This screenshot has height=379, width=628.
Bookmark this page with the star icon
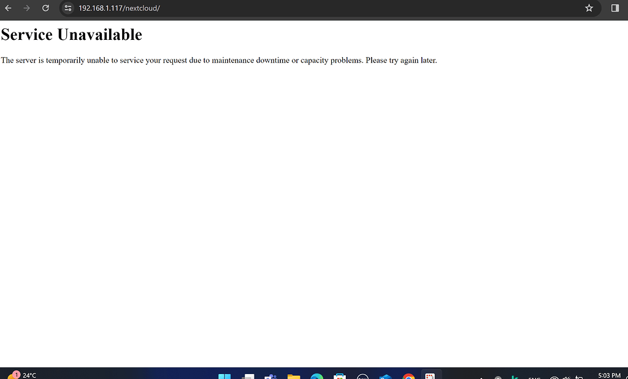click(589, 8)
